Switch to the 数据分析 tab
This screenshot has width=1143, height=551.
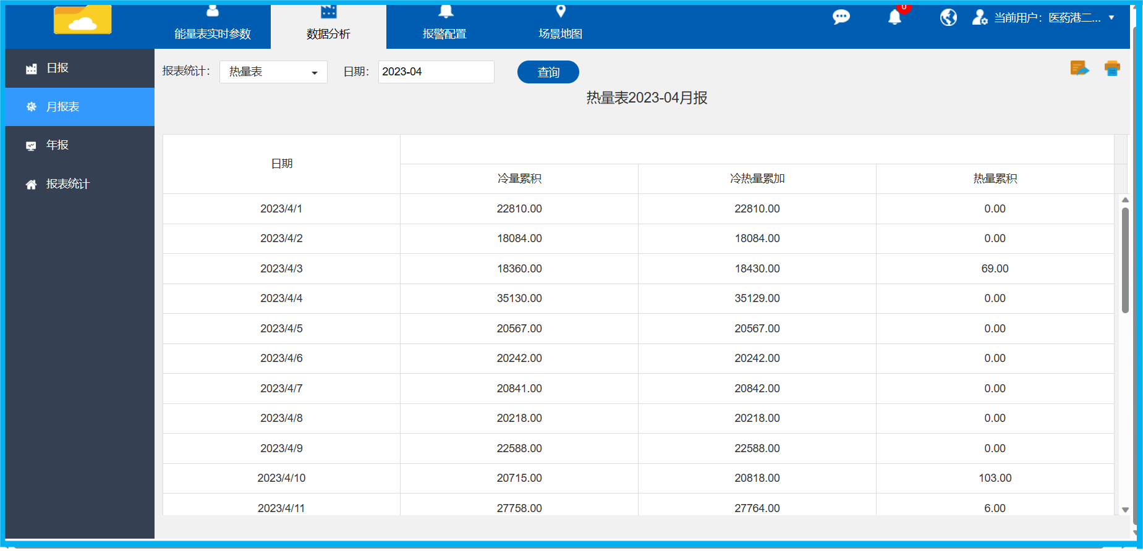[x=328, y=27]
